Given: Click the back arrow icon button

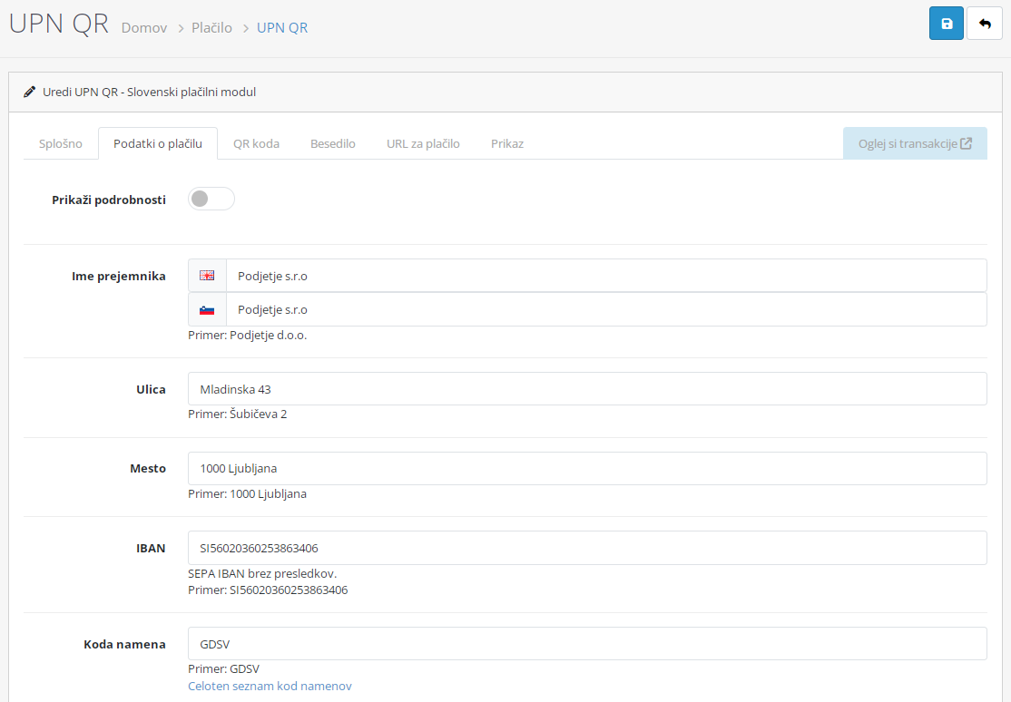Looking at the screenshot, I should (x=985, y=24).
